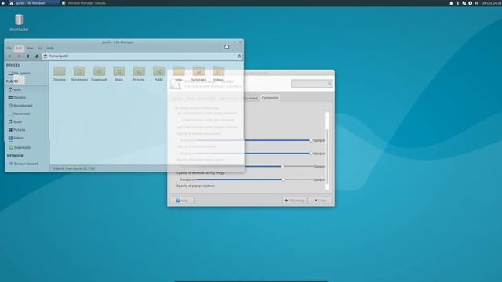Reload the folder using the refresh icon
This screenshot has height=282, width=502.
pos(239,56)
